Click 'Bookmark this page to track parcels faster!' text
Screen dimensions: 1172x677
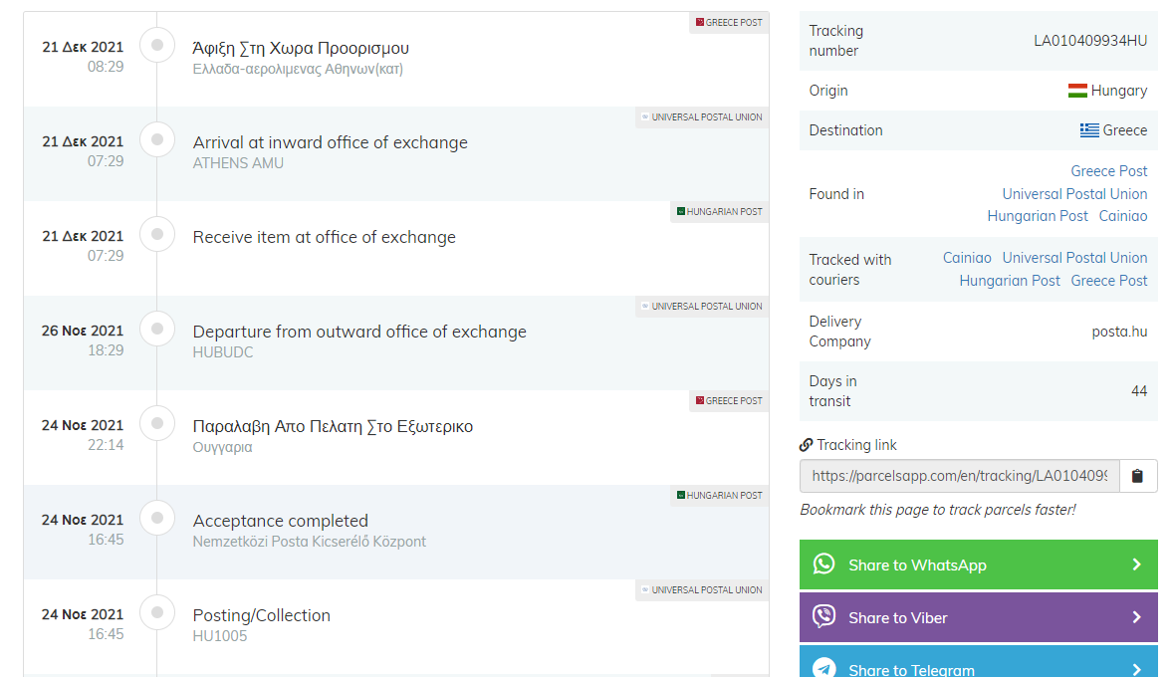(x=937, y=510)
